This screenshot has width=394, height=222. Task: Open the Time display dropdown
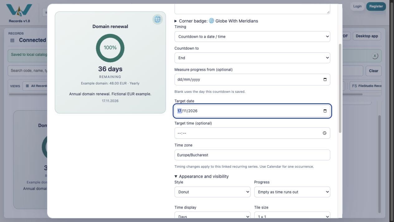(212, 215)
